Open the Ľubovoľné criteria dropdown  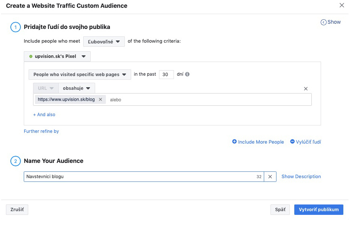coord(104,42)
